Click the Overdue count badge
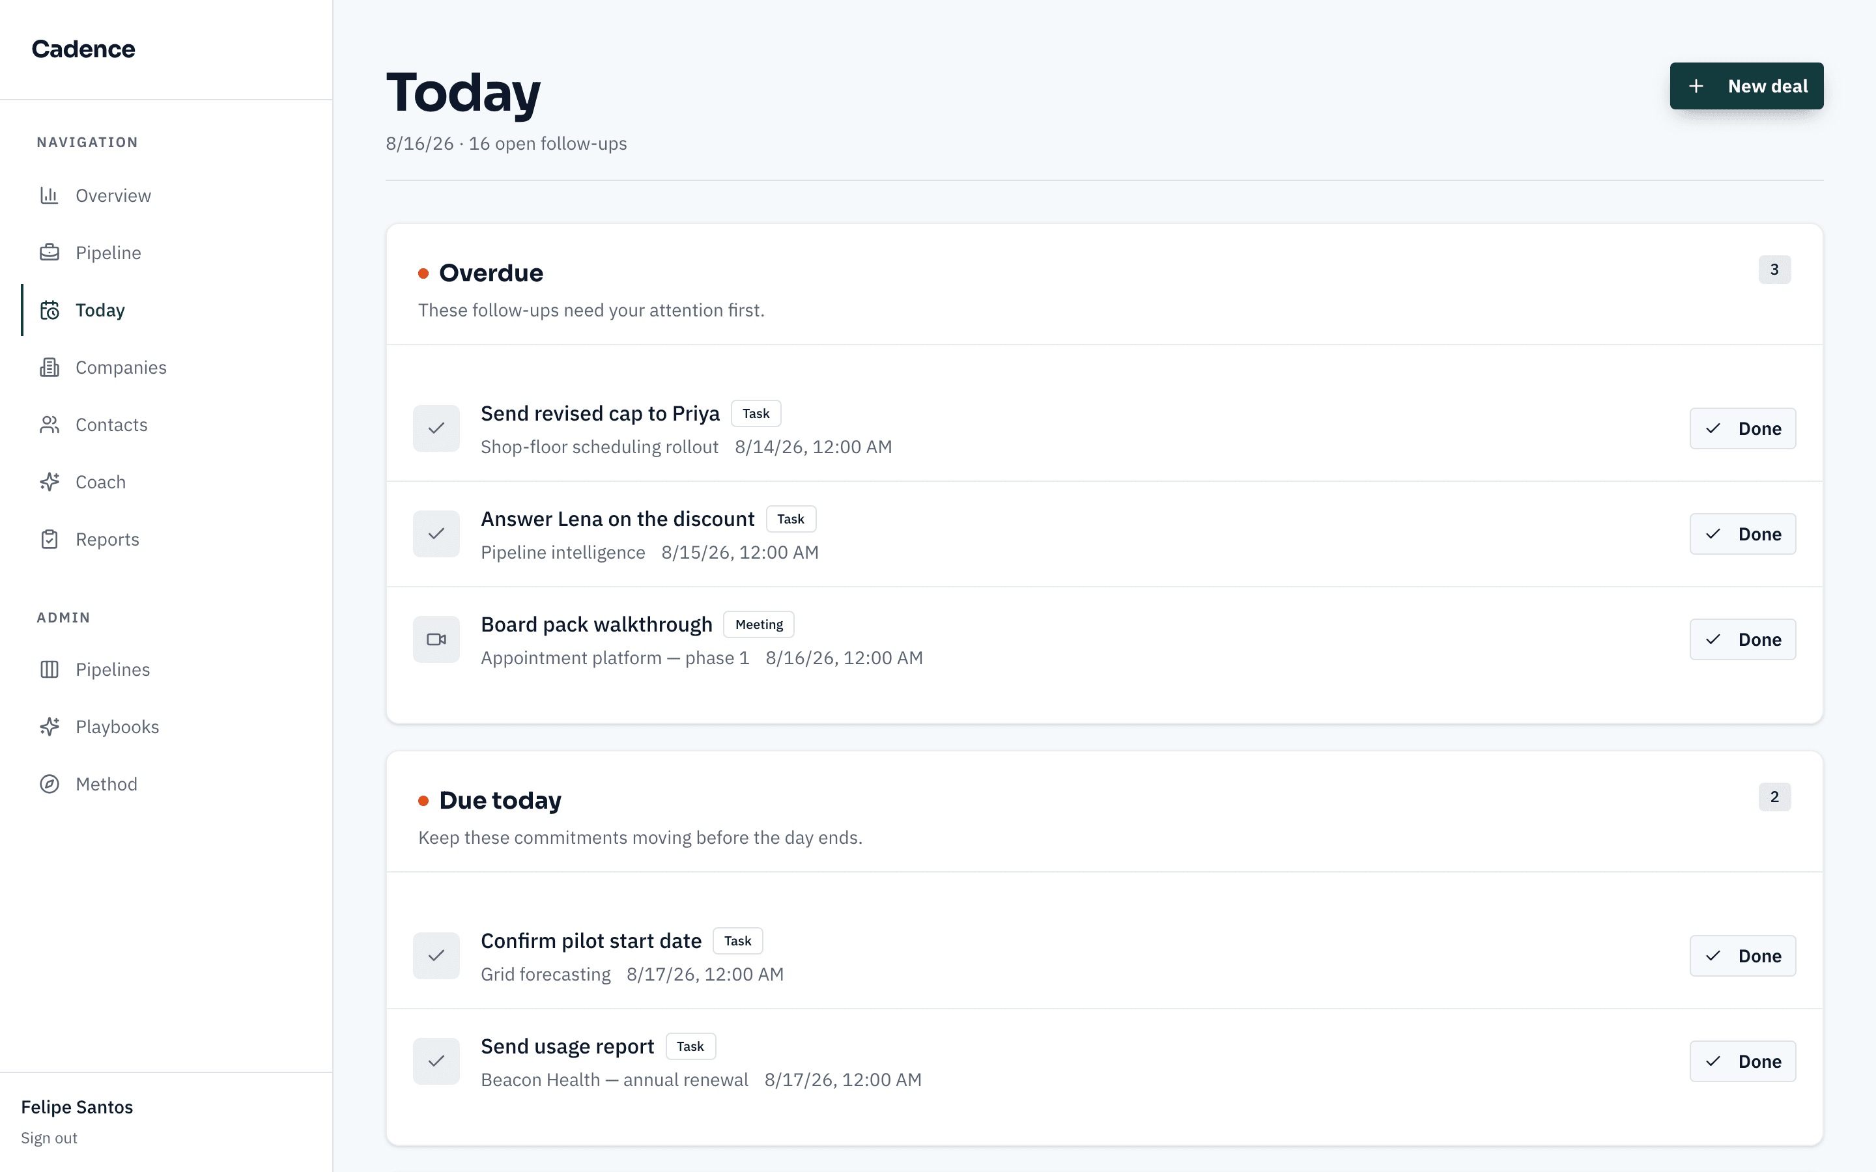 [x=1774, y=270]
